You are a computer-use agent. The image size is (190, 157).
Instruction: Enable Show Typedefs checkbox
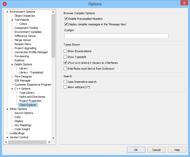tap(65, 57)
